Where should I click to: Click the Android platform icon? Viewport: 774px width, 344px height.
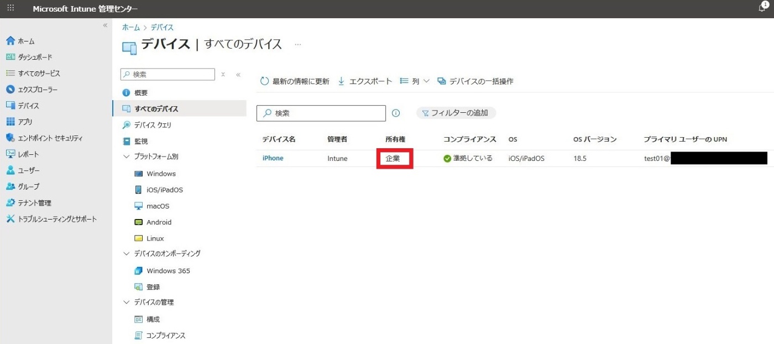coord(138,222)
